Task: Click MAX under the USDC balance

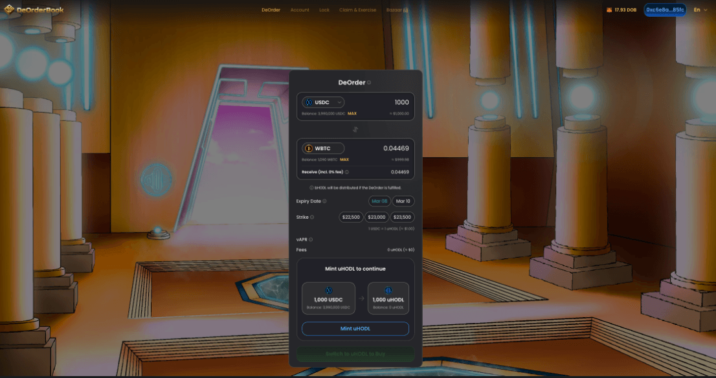Action: pos(352,114)
